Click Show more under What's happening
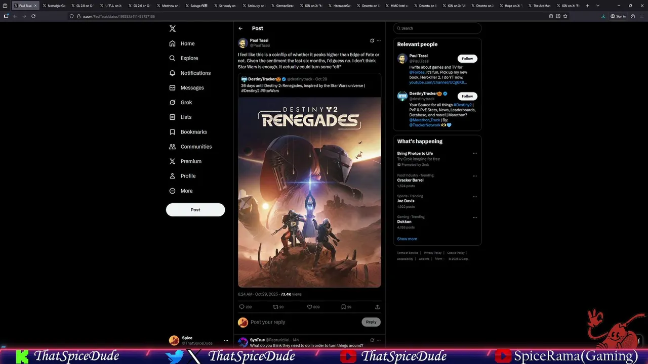The image size is (648, 364). coord(407,239)
